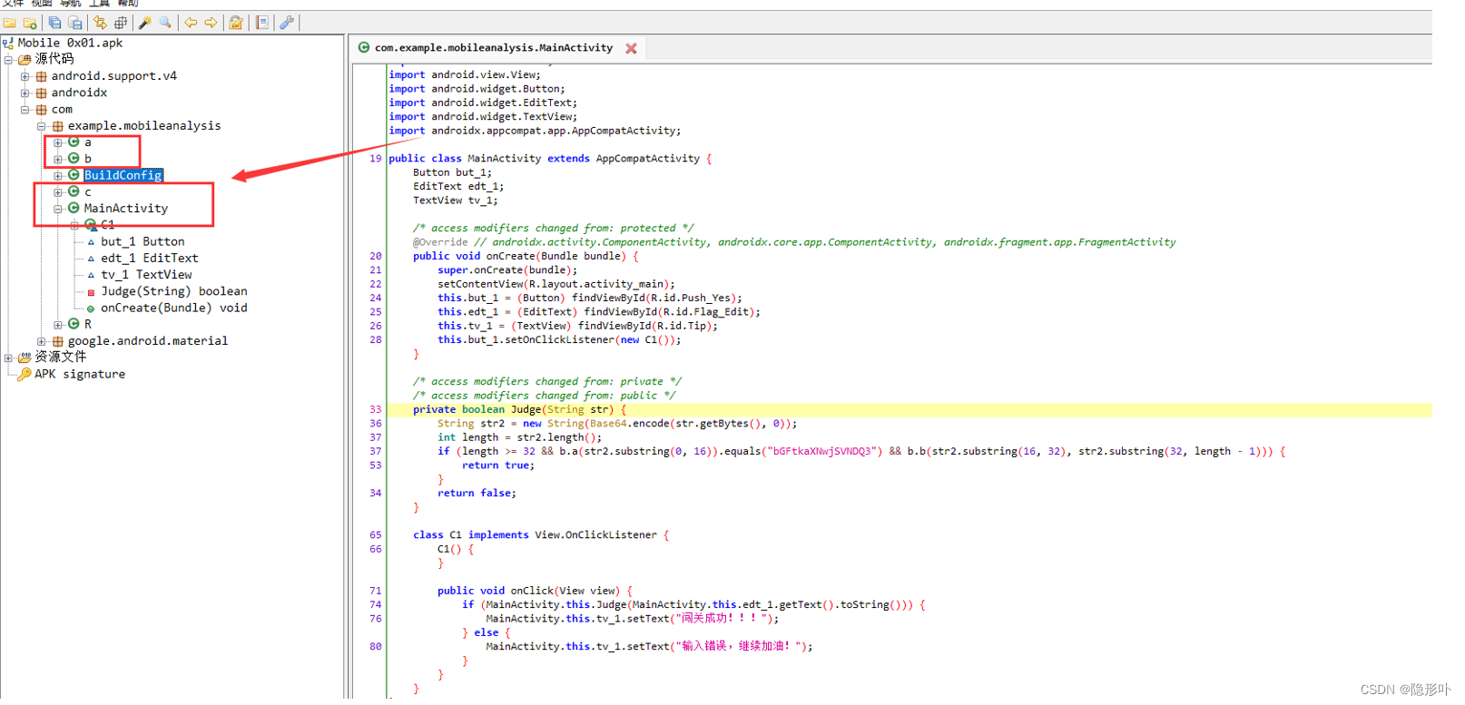
Task: Click the APK signature key icon
Action: (x=25, y=374)
